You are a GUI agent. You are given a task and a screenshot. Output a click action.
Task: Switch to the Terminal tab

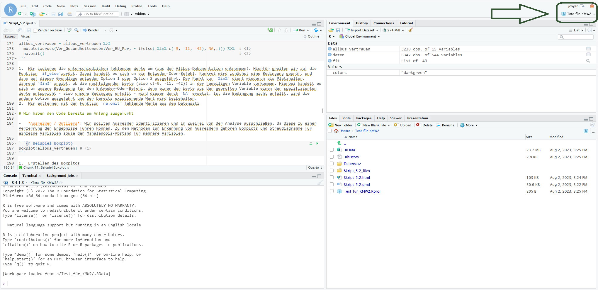click(x=30, y=176)
